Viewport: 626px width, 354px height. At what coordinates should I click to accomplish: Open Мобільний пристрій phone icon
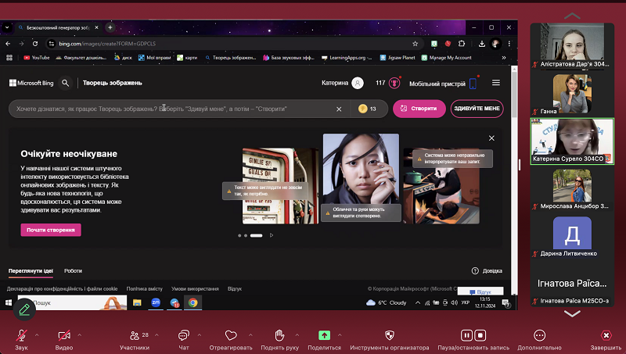point(473,84)
